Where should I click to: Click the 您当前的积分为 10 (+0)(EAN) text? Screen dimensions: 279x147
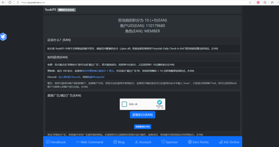142,20
